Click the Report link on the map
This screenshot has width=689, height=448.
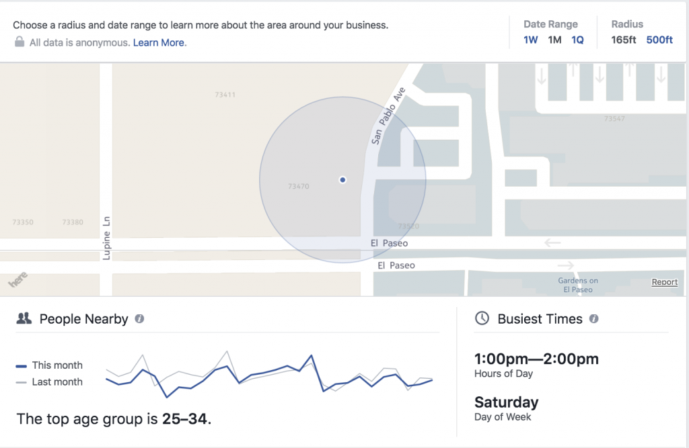click(664, 282)
